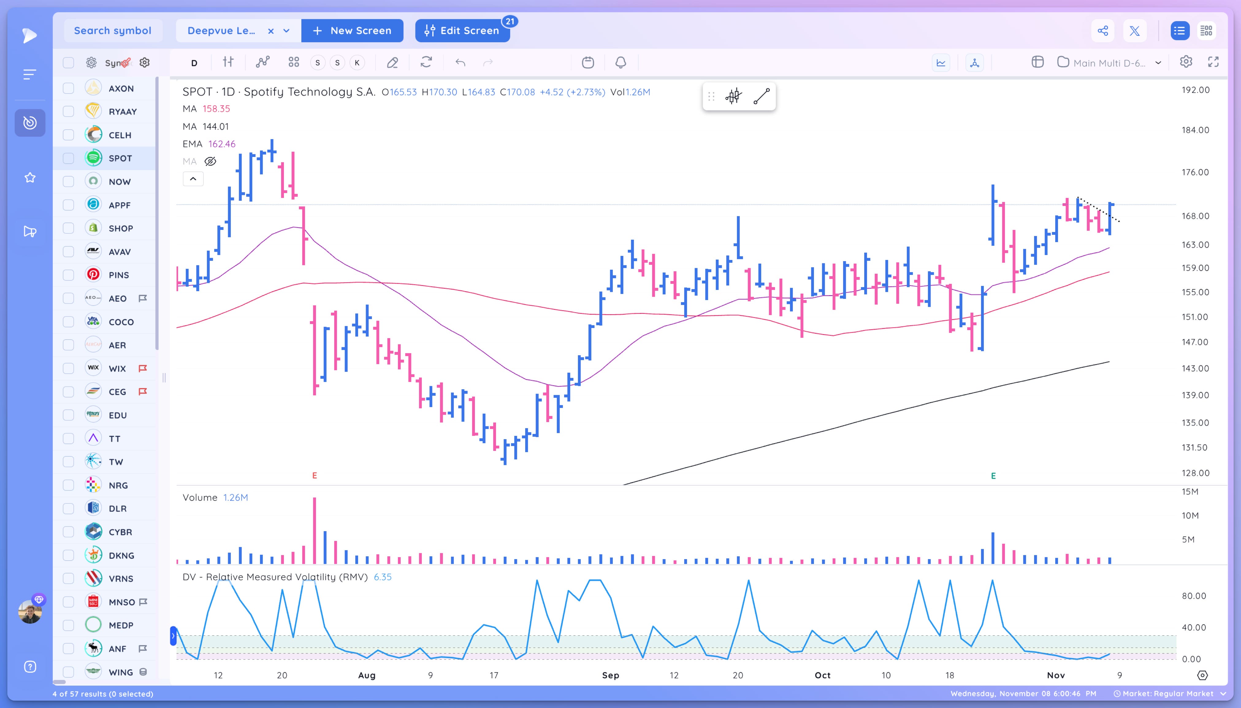This screenshot has width=1241, height=708.
Task: Open the favorites star icon in sidebar
Action: pos(30,177)
